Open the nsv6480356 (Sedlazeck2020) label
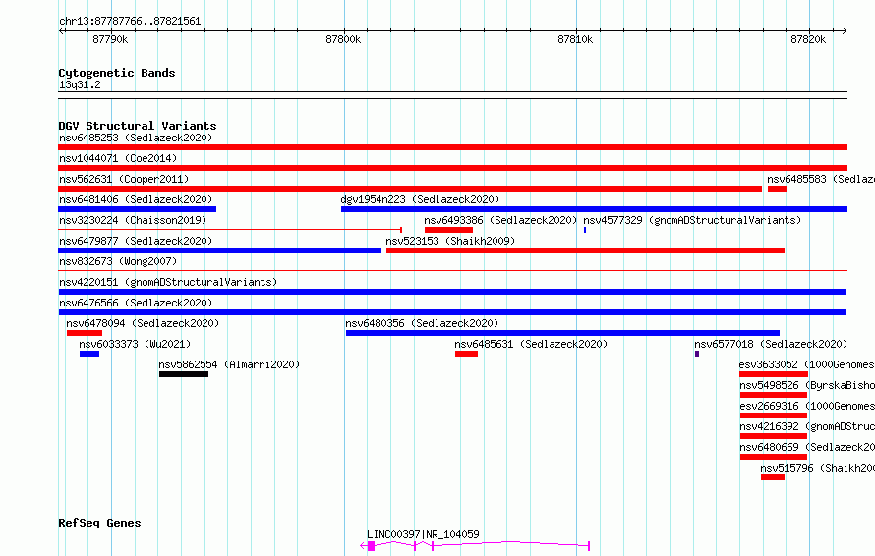875x556 pixels. tap(422, 323)
